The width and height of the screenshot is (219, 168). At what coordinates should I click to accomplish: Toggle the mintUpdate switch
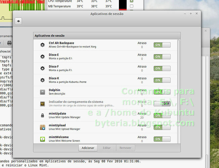pos(162,115)
